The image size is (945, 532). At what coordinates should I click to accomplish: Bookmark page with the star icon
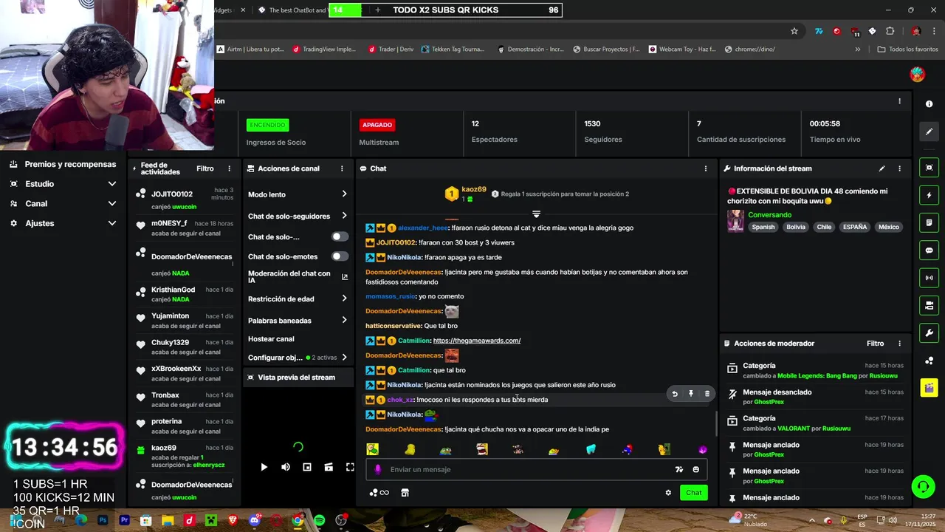[x=794, y=31]
